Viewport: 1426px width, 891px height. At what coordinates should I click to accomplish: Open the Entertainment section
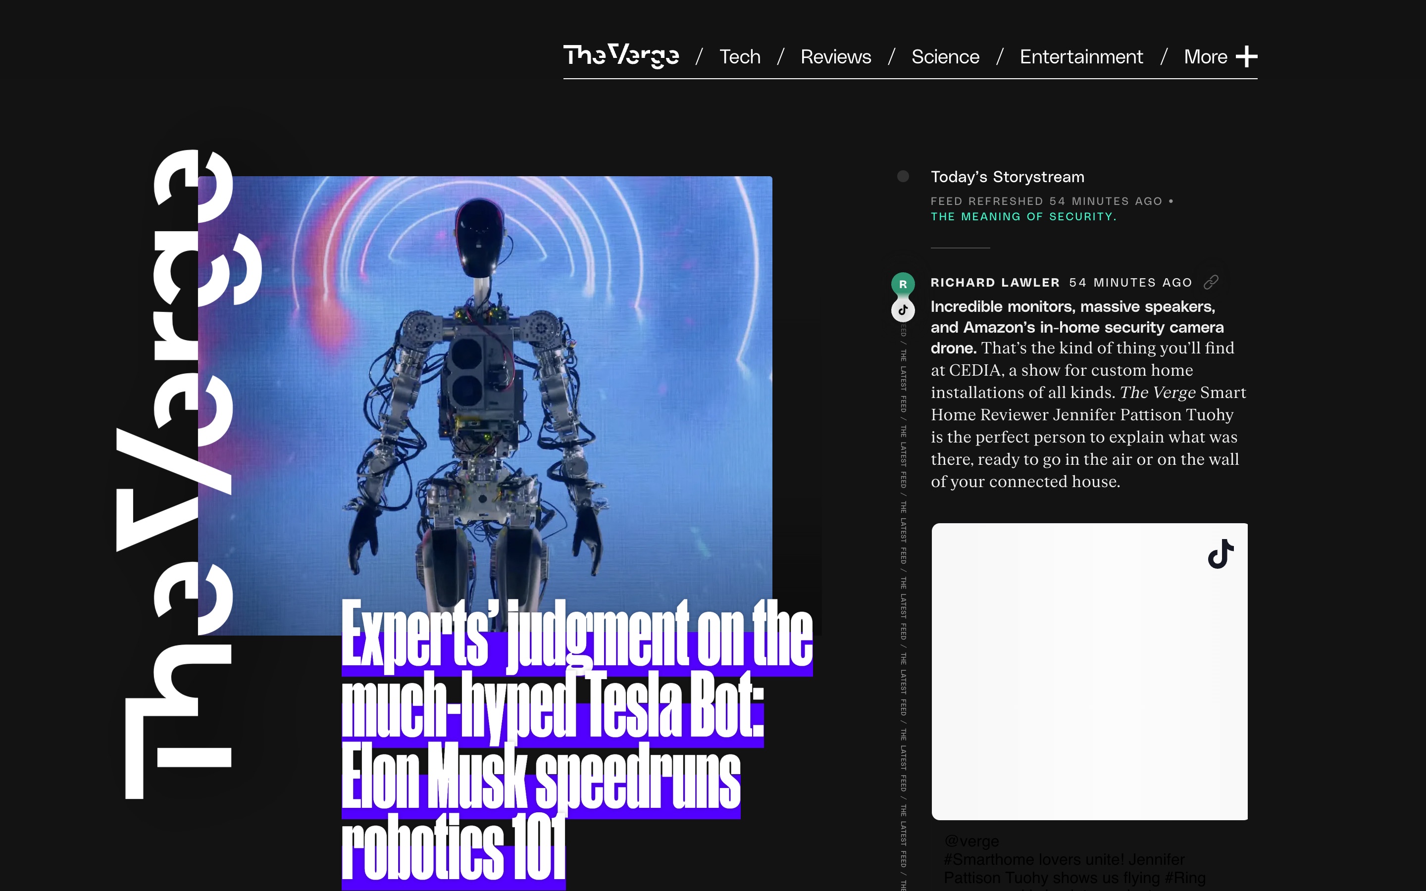click(1081, 56)
